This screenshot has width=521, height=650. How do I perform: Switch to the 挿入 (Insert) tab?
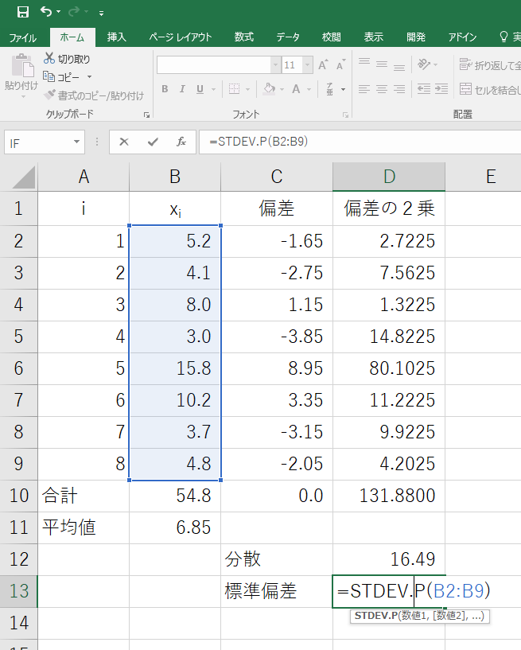[x=116, y=37]
